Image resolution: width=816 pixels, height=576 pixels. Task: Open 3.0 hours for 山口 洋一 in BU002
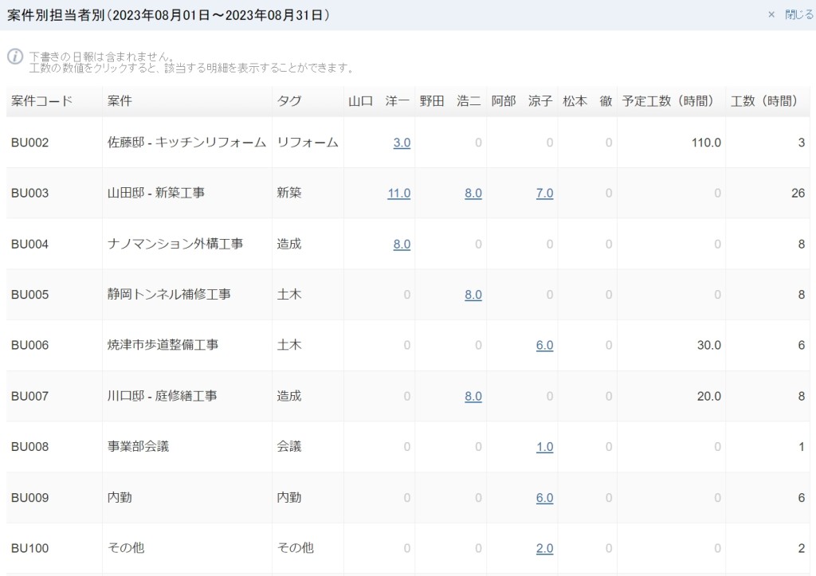pos(402,143)
